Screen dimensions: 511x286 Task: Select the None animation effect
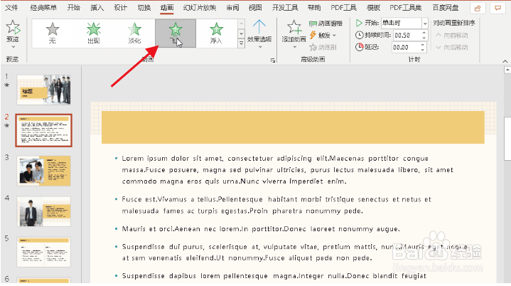53,33
